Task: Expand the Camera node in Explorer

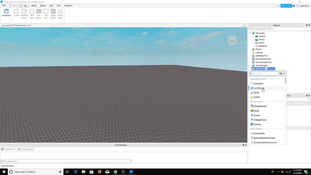Action: coord(253,36)
